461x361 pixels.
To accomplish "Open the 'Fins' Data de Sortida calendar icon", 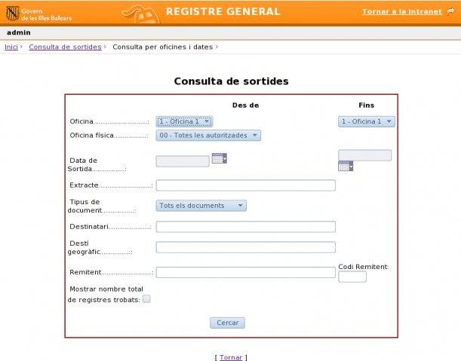I will tap(346, 167).
